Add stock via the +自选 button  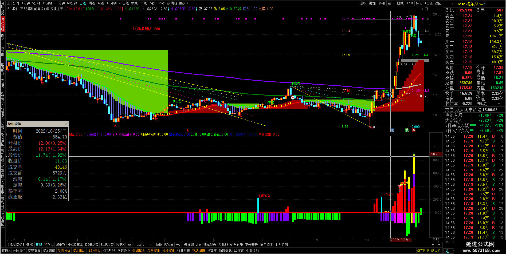coord(428,3)
